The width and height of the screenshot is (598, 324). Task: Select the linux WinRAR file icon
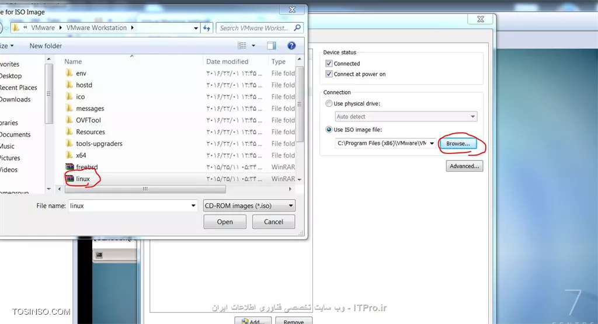point(69,179)
